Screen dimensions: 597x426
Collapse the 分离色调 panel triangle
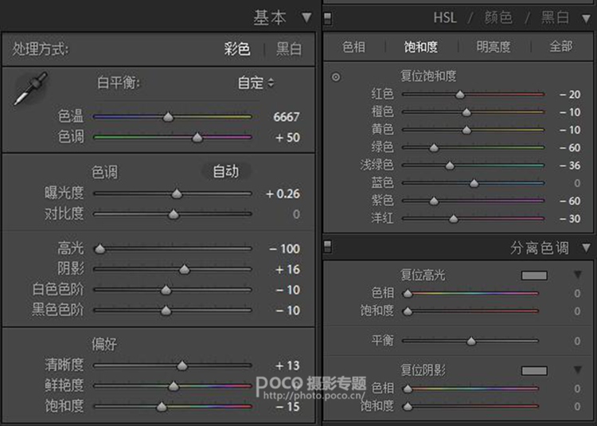point(586,248)
